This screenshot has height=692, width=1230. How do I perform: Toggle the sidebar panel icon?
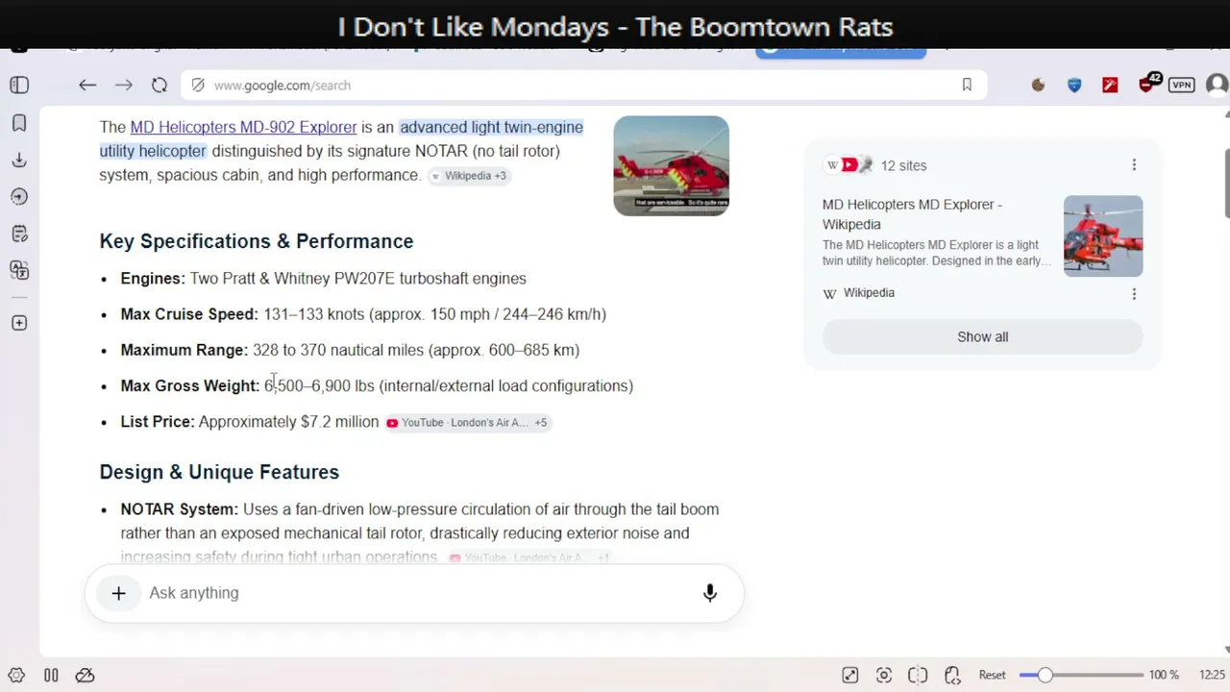coord(19,86)
